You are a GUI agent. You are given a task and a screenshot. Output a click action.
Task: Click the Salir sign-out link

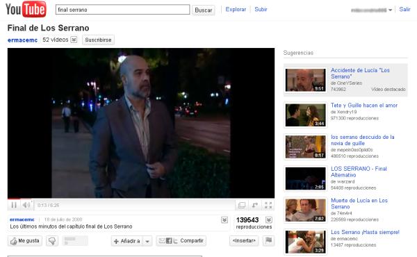[x=404, y=9]
